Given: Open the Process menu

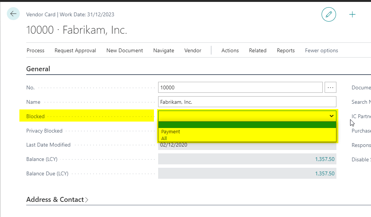Looking at the screenshot, I should point(35,50).
